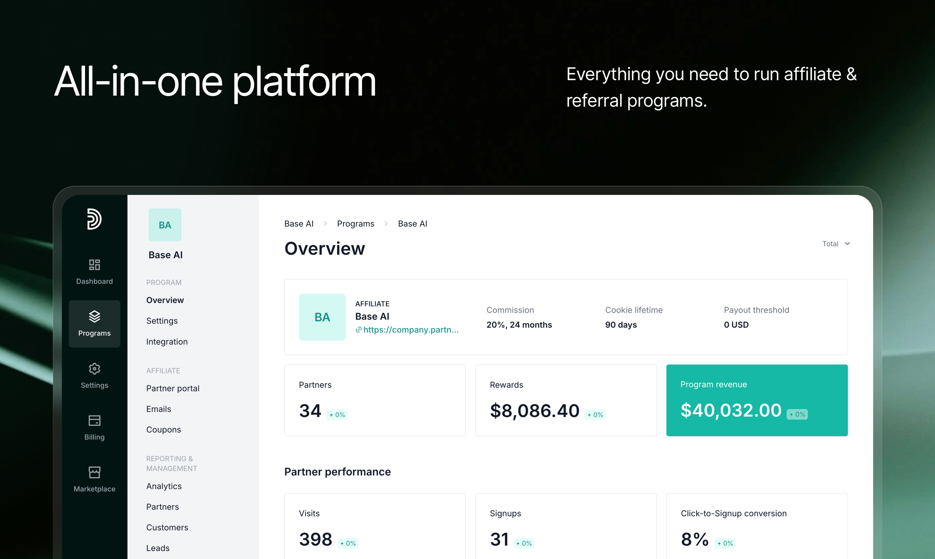The width and height of the screenshot is (935, 559).
Task: Open the Settings gear icon in sidebar
Action: coord(94,369)
